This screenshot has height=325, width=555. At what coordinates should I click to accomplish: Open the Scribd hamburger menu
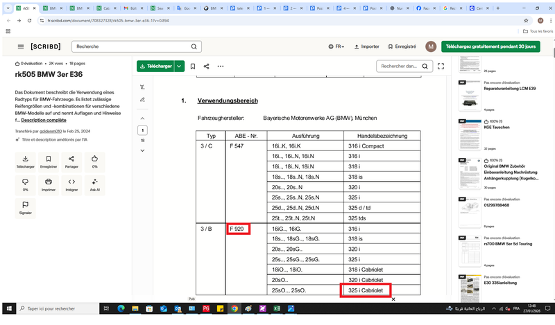click(x=21, y=46)
